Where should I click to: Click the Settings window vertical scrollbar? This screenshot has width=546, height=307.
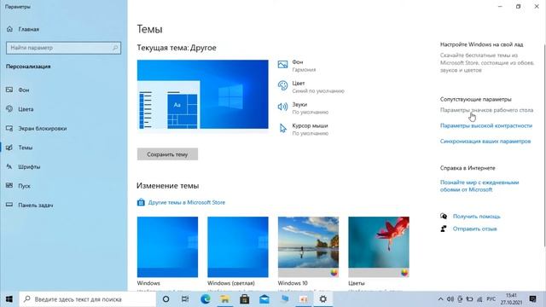point(544,146)
